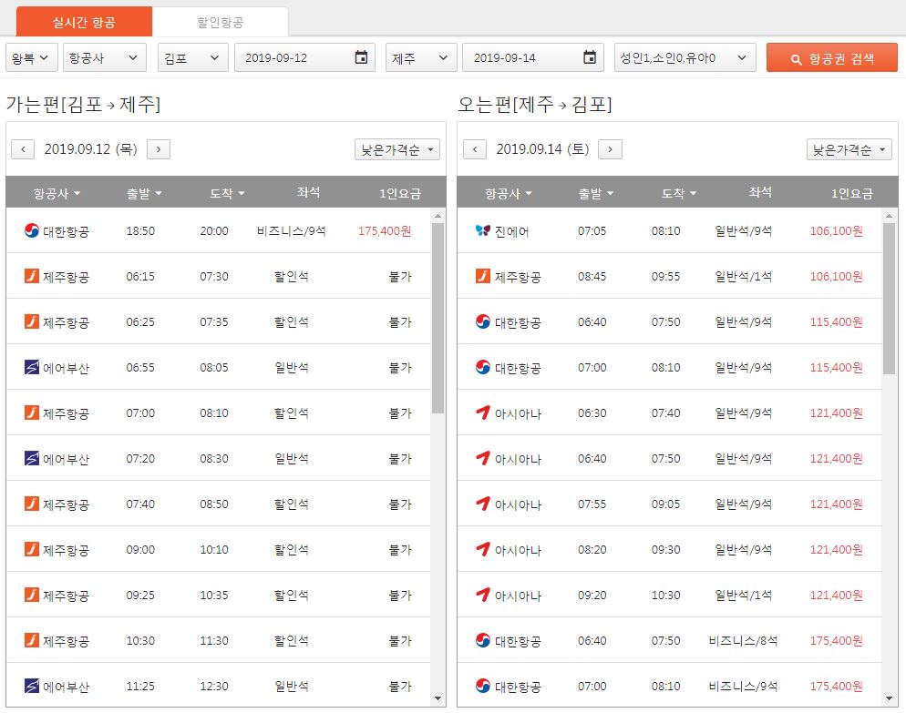906x713 pixels.
Task: Open the 김포 departure airport dropdown
Action: pyautogui.click(x=193, y=57)
